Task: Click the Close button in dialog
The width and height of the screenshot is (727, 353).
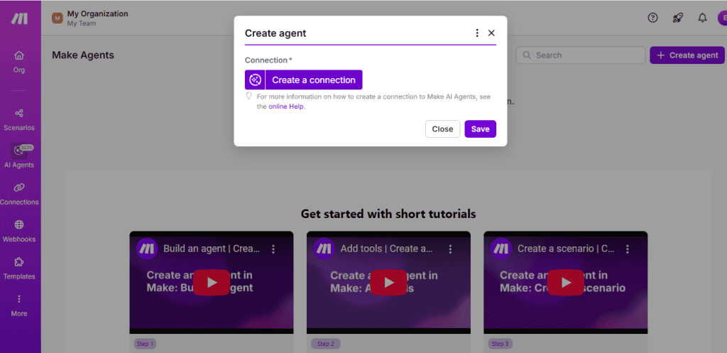Action: pyautogui.click(x=442, y=129)
